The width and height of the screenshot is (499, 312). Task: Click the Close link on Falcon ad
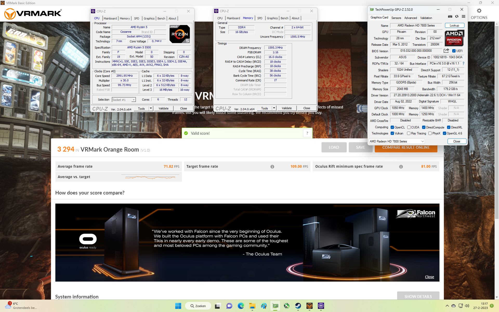click(429, 277)
